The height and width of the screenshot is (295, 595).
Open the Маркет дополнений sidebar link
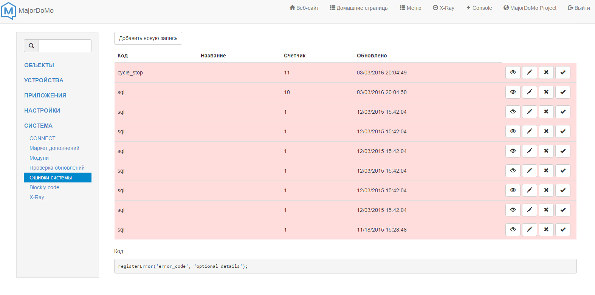pos(54,148)
